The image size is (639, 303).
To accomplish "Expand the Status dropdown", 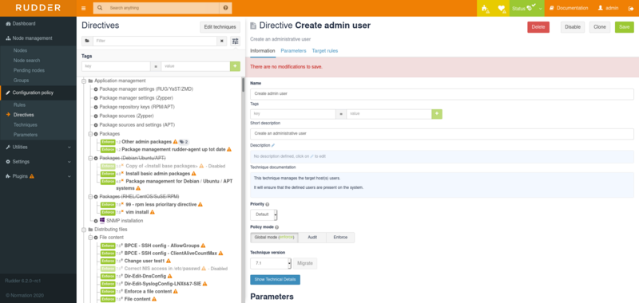I will [527, 8].
